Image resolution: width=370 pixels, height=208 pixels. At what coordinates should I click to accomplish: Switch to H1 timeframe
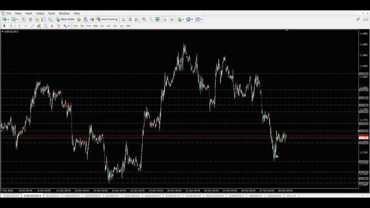point(102,26)
